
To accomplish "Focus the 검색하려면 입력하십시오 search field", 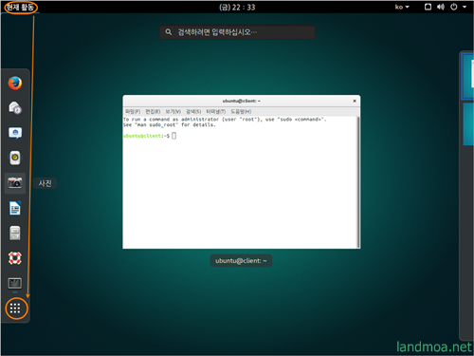I will coord(237,32).
